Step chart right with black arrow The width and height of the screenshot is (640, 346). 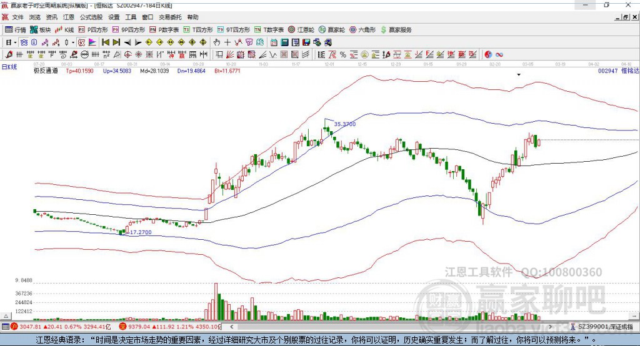tap(138, 42)
